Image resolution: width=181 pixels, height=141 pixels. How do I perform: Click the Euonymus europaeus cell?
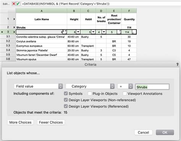(x=42, y=46)
